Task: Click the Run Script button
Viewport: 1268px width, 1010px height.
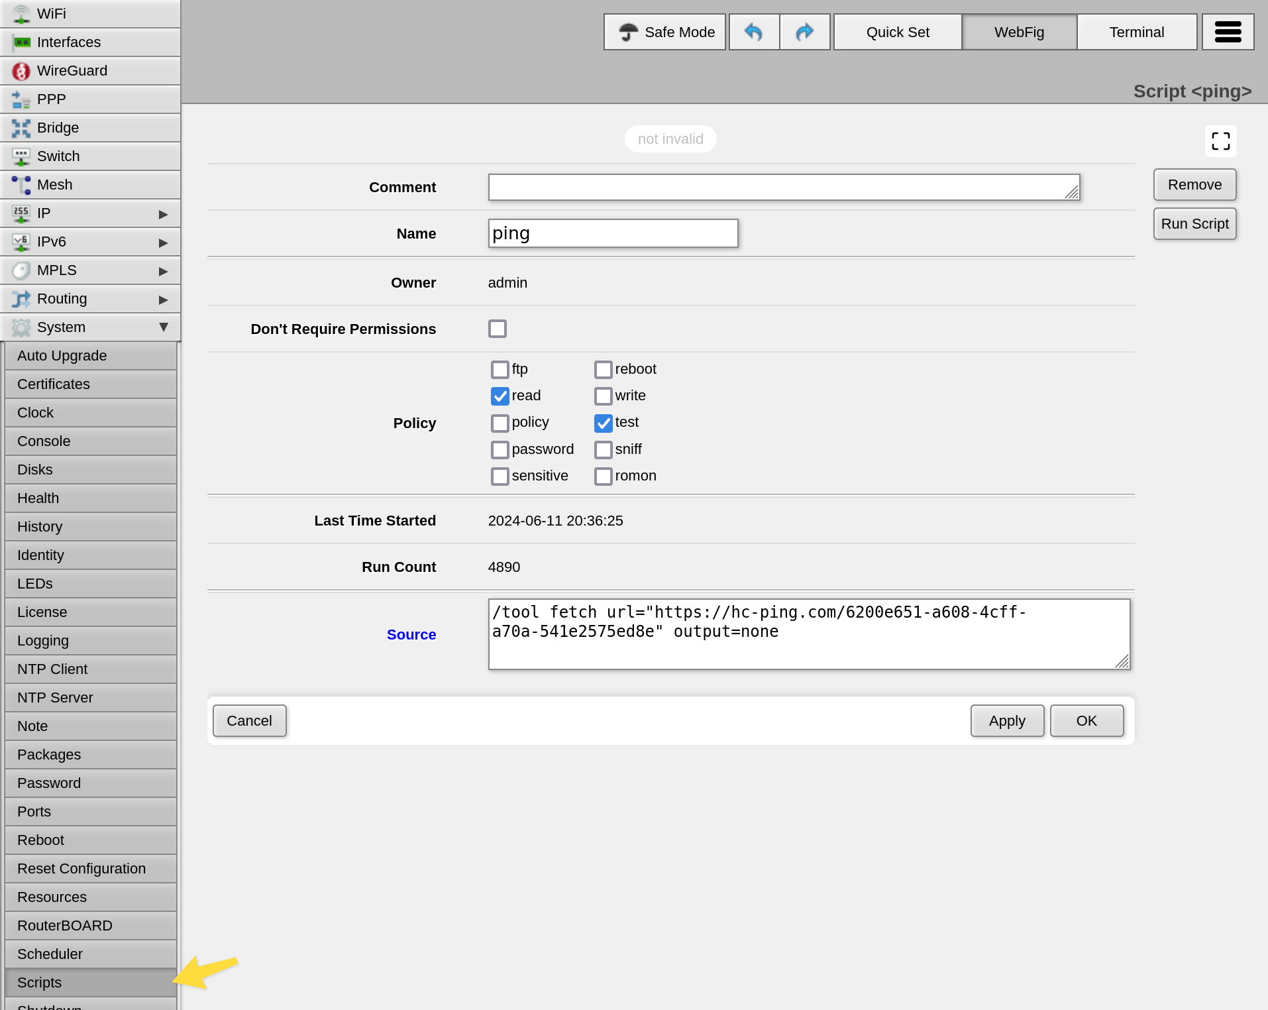Action: point(1194,223)
